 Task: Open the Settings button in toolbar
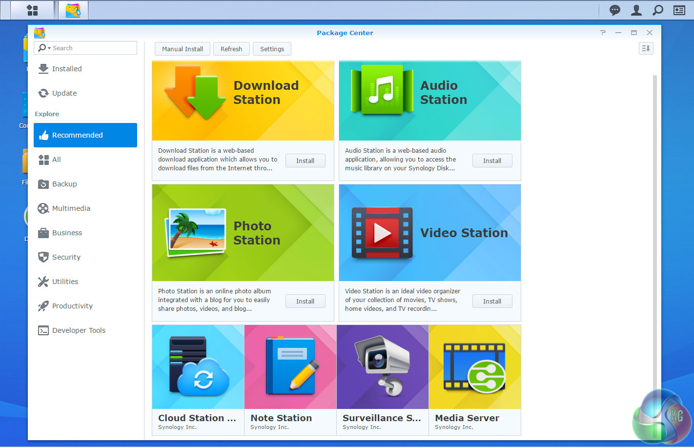[272, 49]
